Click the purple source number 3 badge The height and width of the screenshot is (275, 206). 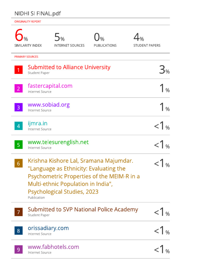coord(18,107)
